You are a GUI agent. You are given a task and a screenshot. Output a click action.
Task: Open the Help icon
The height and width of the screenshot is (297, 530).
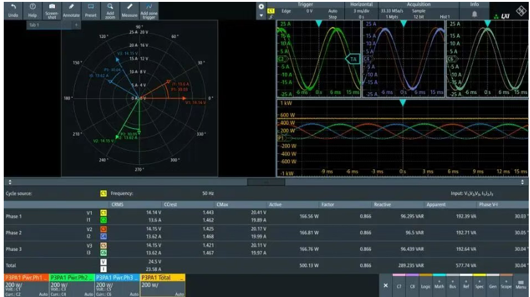pyautogui.click(x=32, y=7)
